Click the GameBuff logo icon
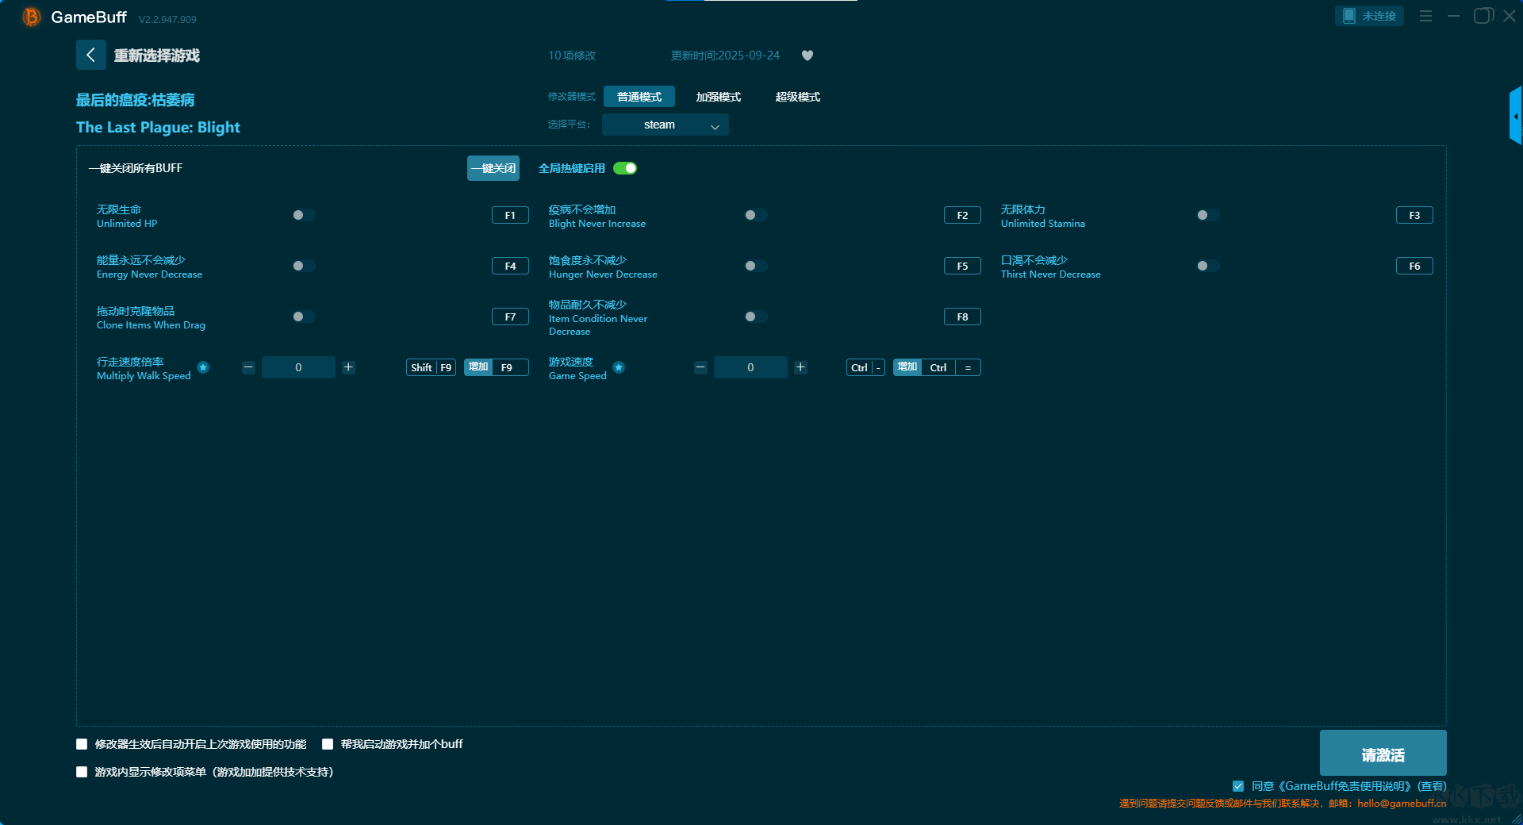This screenshot has width=1523, height=825. point(32,17)
